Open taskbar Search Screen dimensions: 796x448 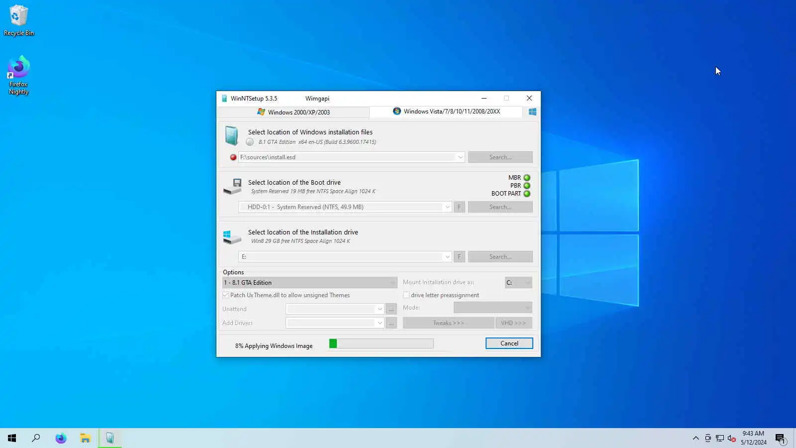coord(36,438)
